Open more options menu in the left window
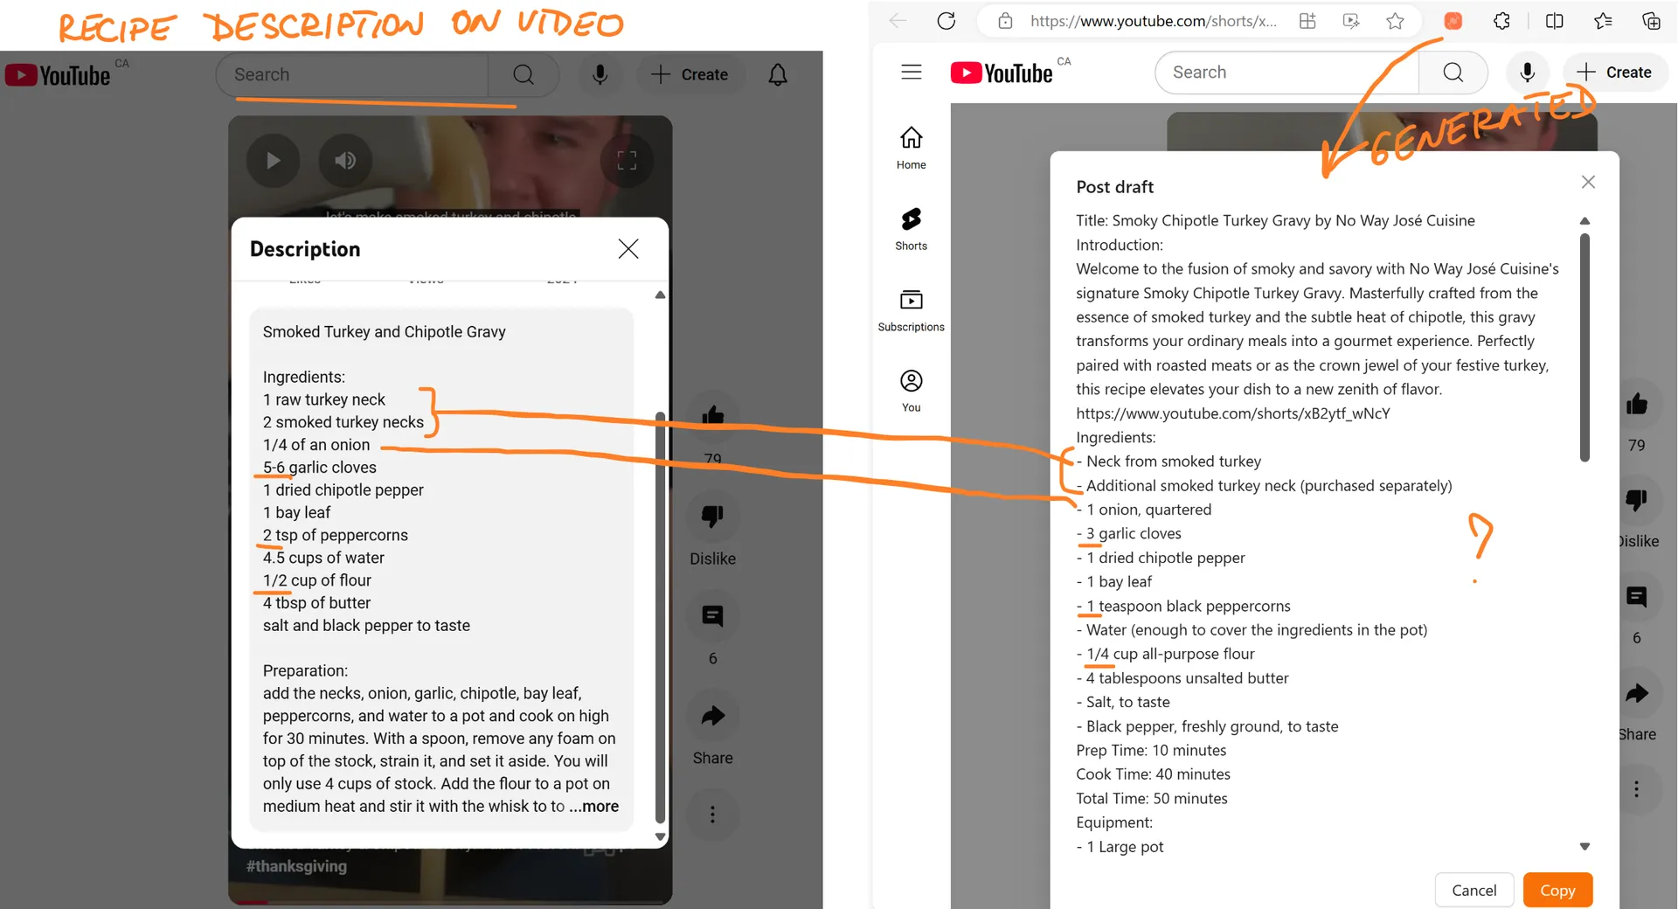Viewport: 1678px width, 909px height. coord(713,815)
